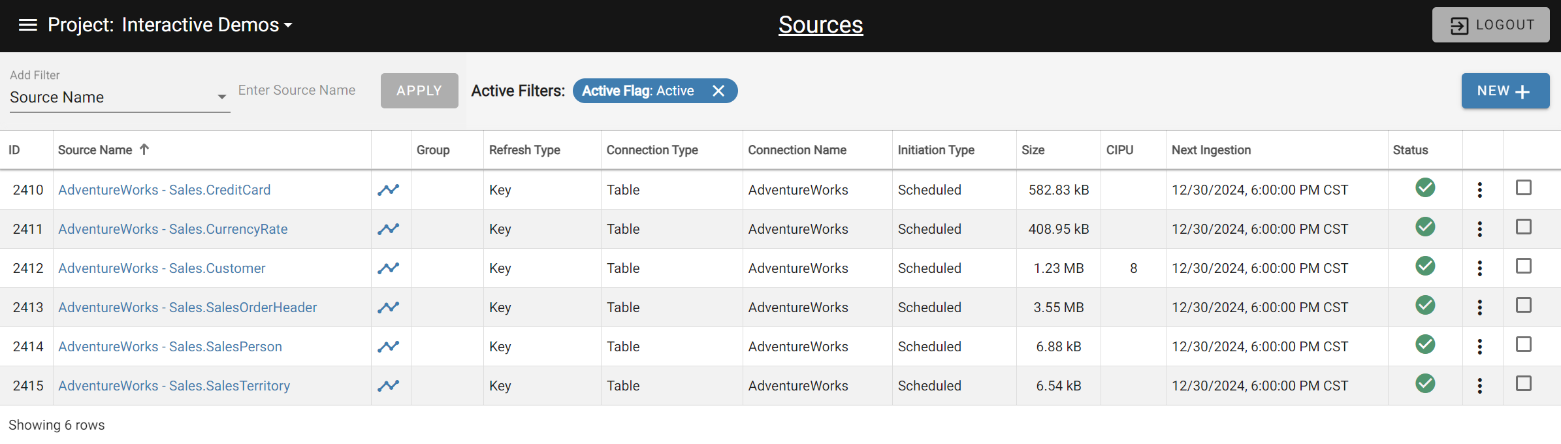Open the hamburger navigation menu
The height and width of the screenshot is (444, 1561).
pos(27,25)
